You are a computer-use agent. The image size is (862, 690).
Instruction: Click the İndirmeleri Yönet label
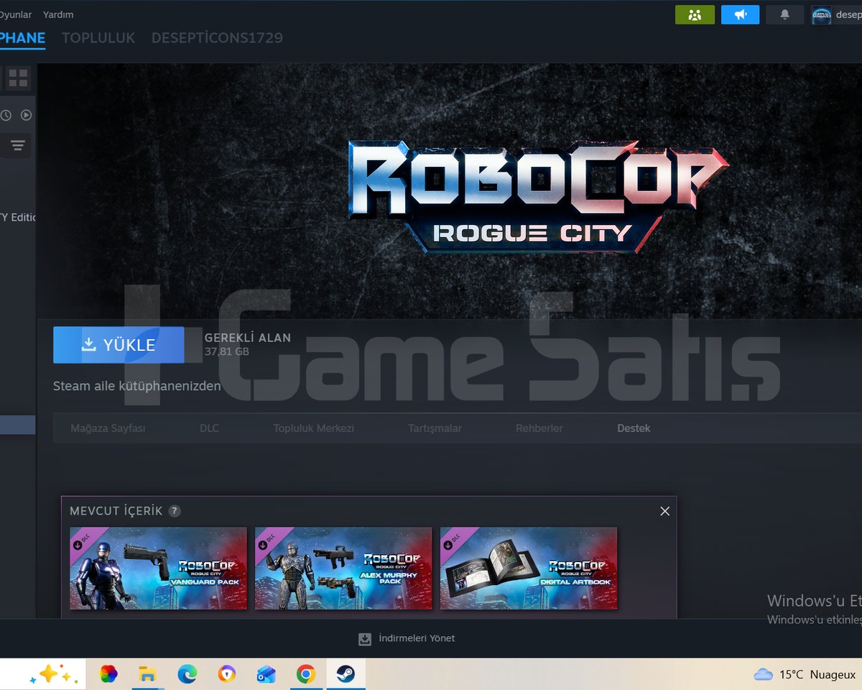pos(417,638)
